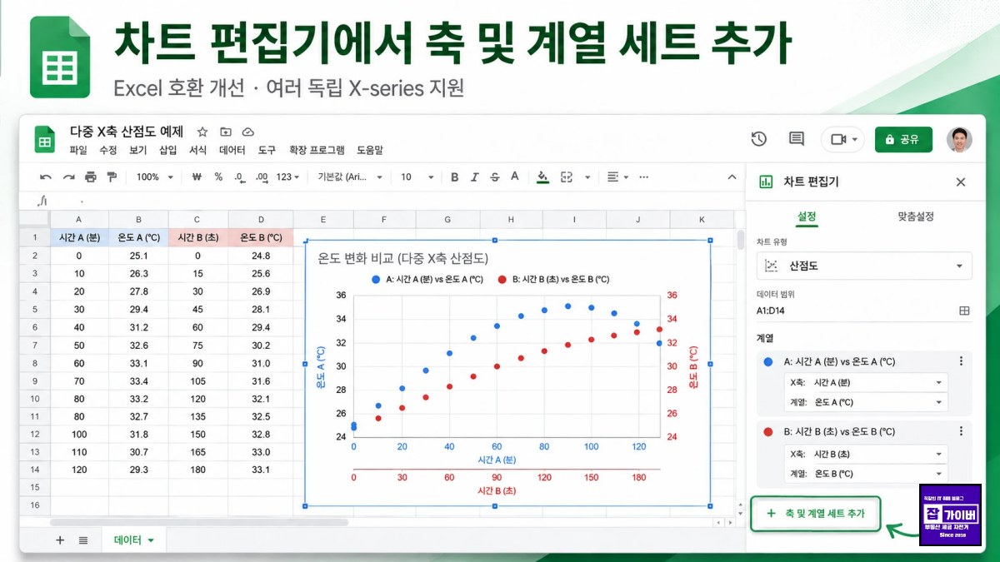Click the data range grid selector icon
Screen dimensions: 1000x562
click(964, 311)
